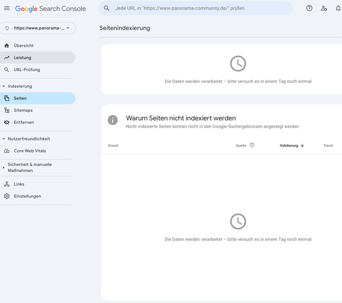Open the hamburger main menu
The image size is (342, 303).
pyautogui.click(x=7, y=9)
